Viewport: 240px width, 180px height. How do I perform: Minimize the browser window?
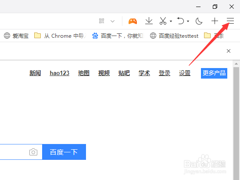point(198,7)
